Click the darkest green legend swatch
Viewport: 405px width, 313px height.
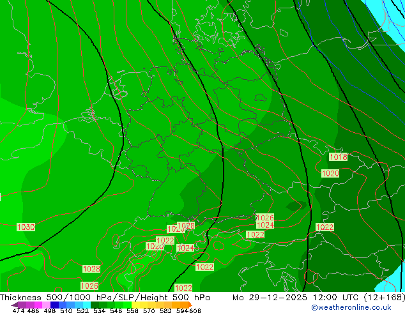[x=95, y=305]
